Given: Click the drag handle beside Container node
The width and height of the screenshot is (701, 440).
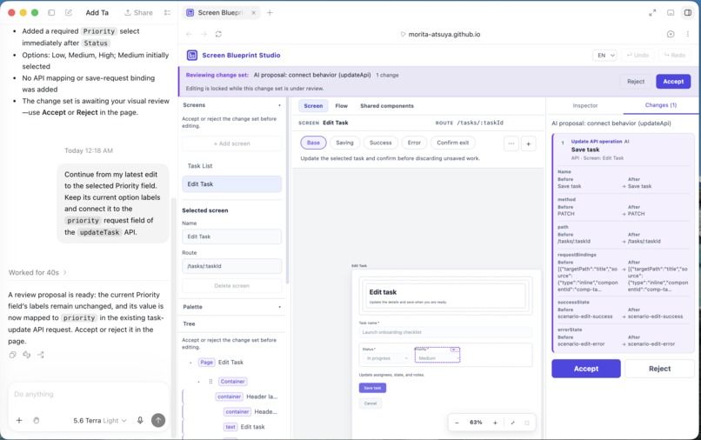Looking at the screenshot, I should (210, 382).
